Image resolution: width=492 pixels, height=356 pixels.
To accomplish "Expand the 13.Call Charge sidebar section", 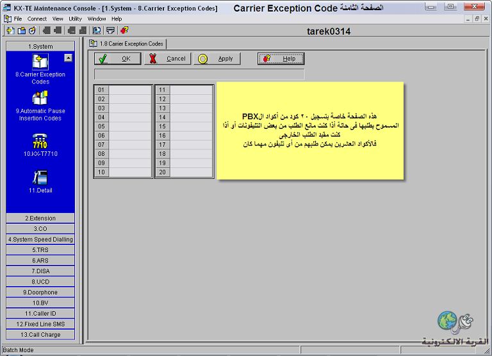I will 40,335.
